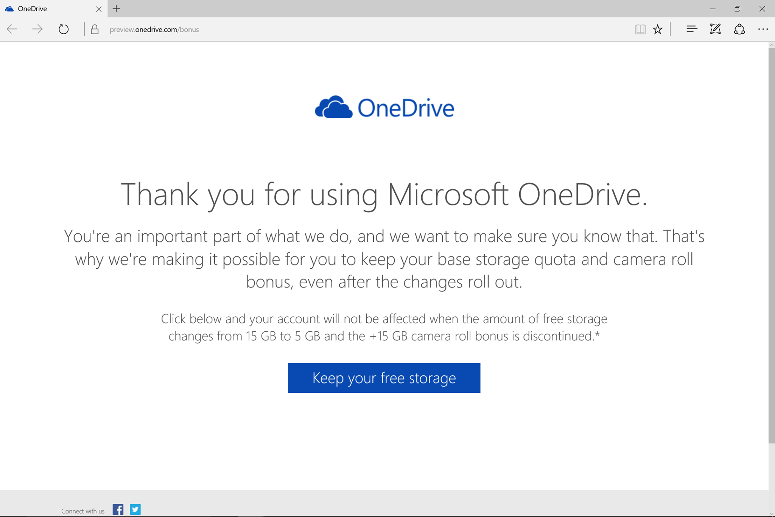This screenshot has height=517, width=775.
Task: Open the More actions menu
Action: tap(763, 29)
